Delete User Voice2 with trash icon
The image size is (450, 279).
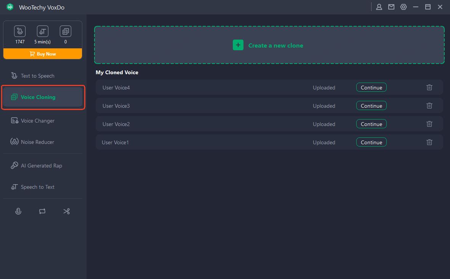click(x=429, y=124)
